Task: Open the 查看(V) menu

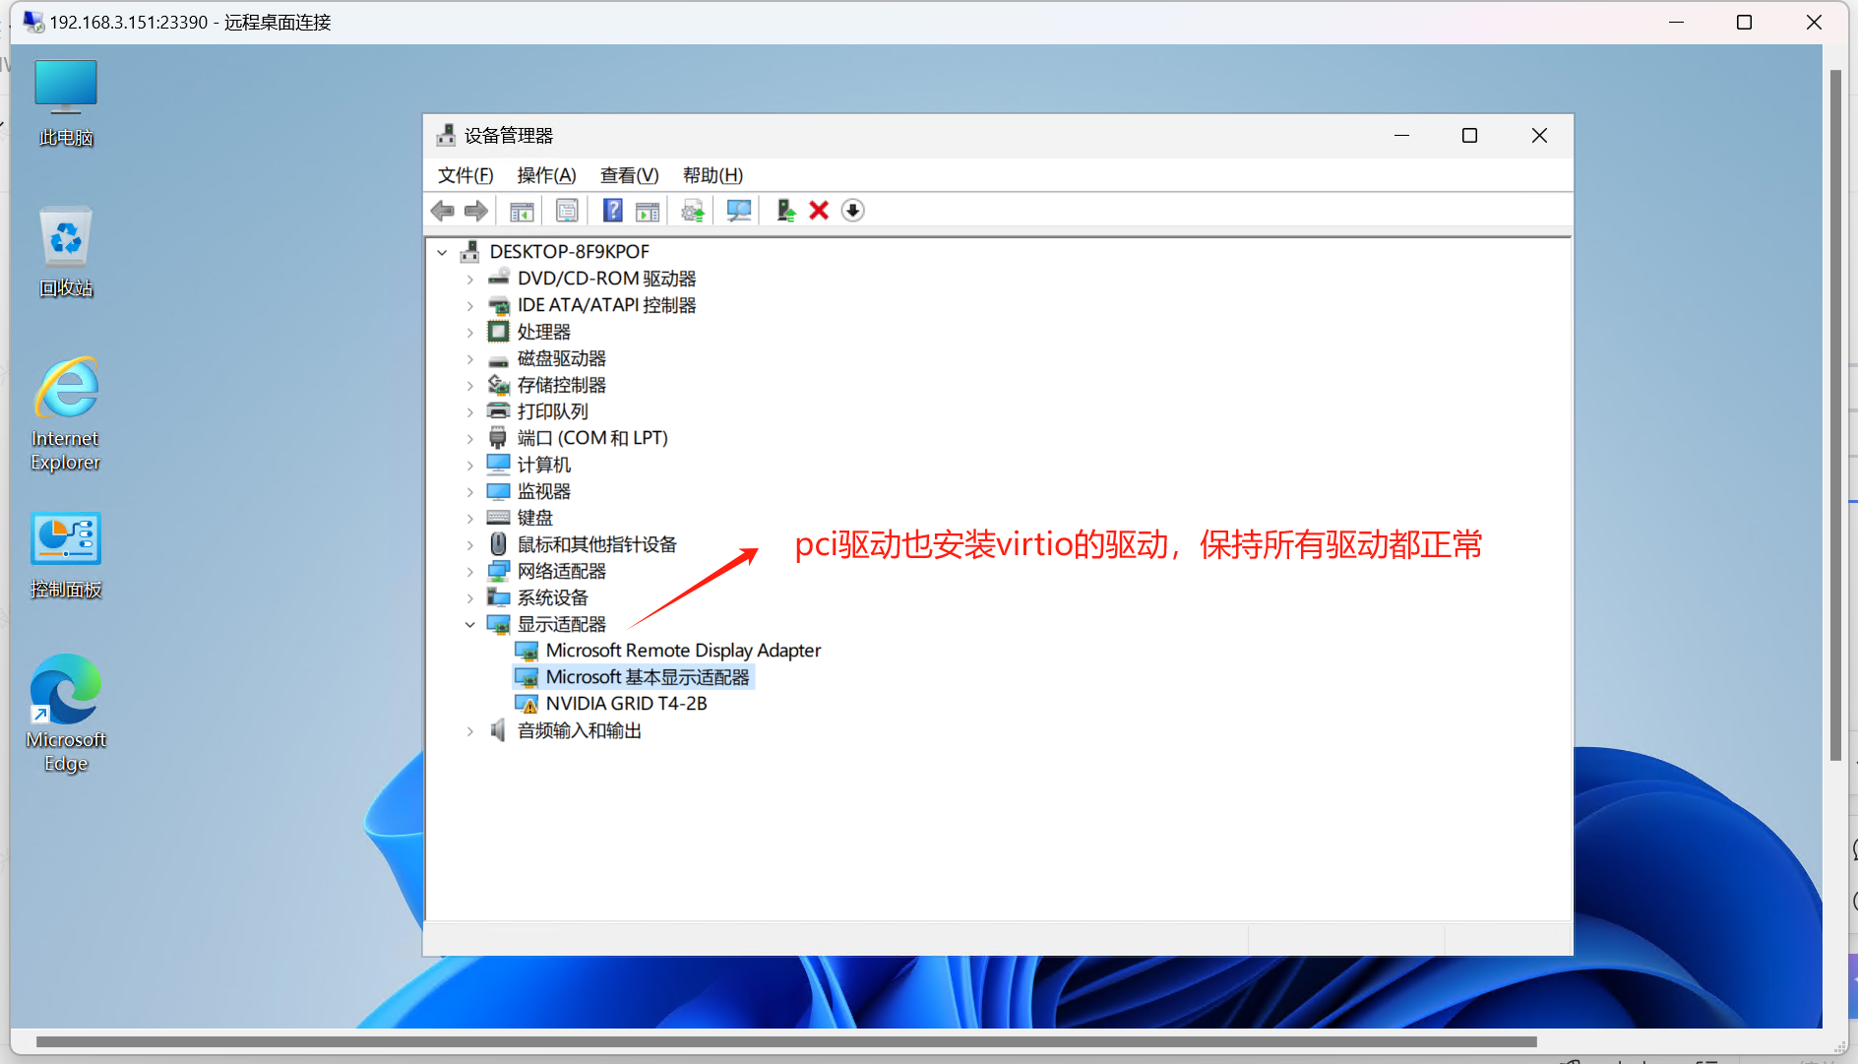Action: pyautogui.click(x=629, y=175)
